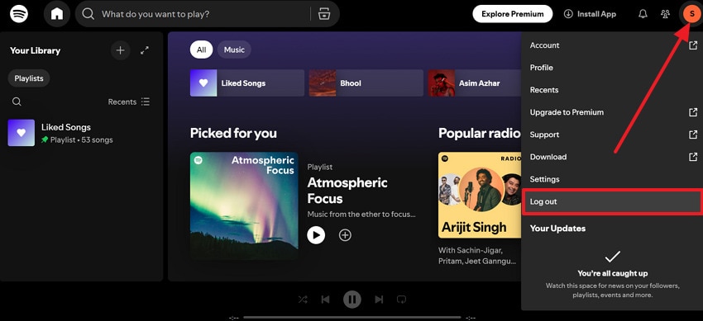This screenshot has height=321, width=703.
Task: Open external link icon next to Download
Action: pyautogui.click(x=693, y=157)
